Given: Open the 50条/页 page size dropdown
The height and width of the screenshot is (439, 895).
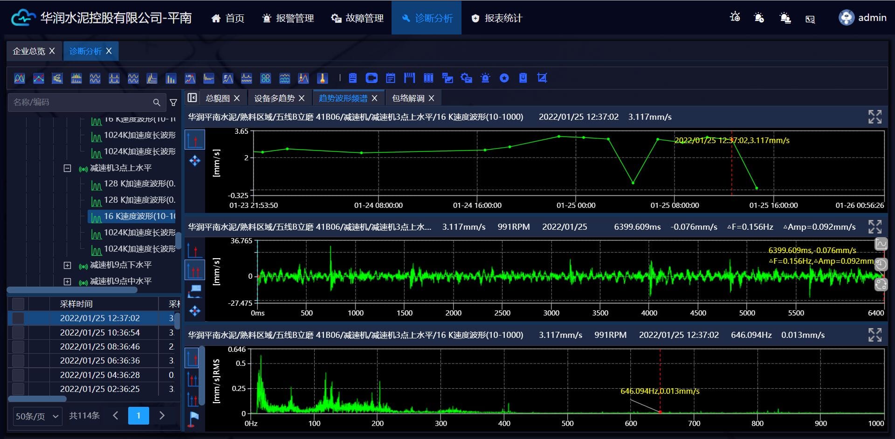Looking at the screenshot, I should 37,416.
